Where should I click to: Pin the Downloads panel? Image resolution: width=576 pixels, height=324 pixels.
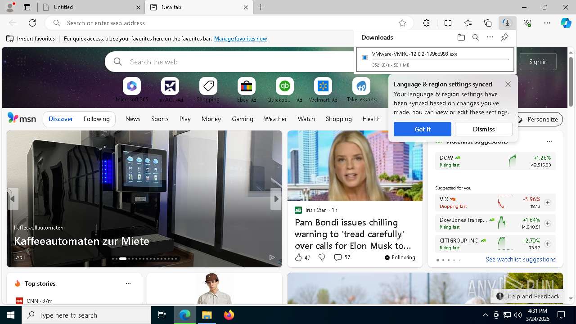pos(504,37)
